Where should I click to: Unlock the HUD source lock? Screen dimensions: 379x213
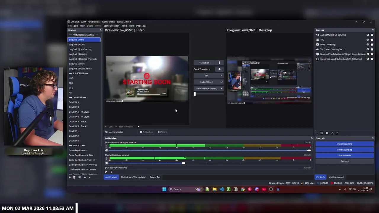(372, 40)
